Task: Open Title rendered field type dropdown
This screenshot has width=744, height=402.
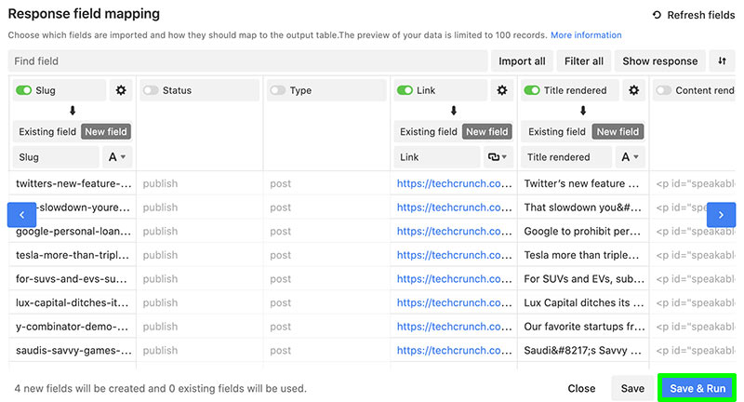Action: click(631, 157)
